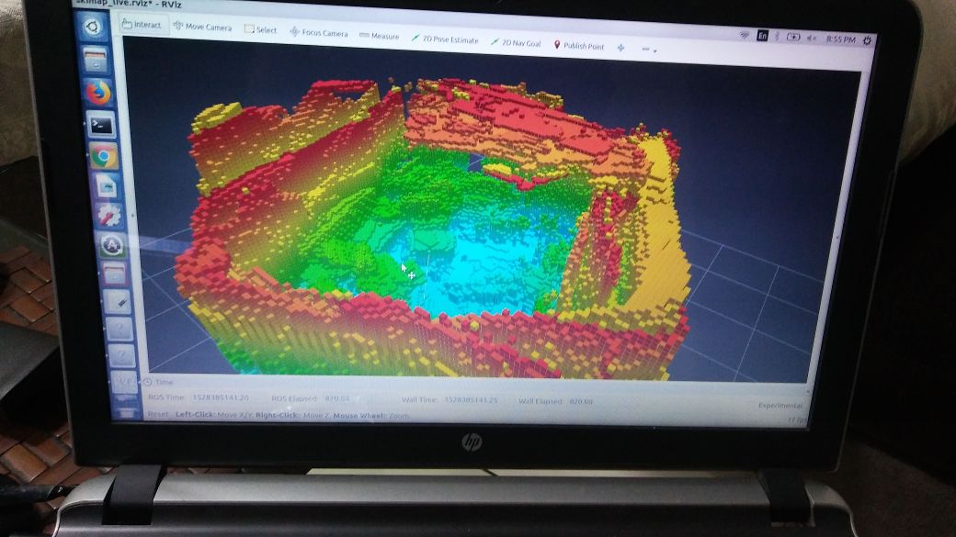Open Files manager from dock
Screen dimensions: 956x537
coord(95,61)
